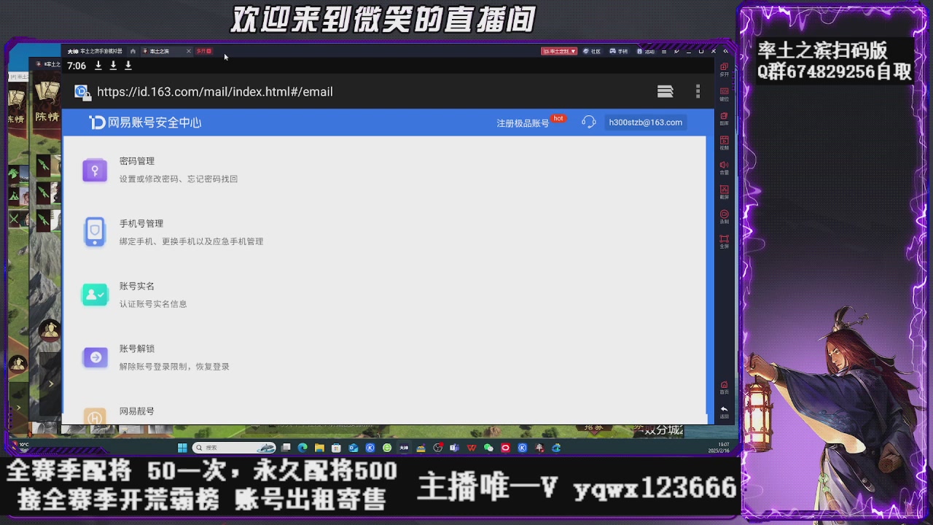
Task: Click the 陈情 label in the game window
Action: click(x=47, y=117)
